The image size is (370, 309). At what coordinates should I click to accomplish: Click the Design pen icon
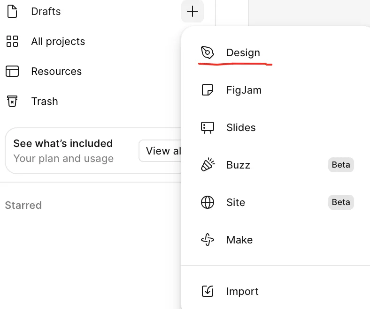pyautogui.click(x=207, y=52)
